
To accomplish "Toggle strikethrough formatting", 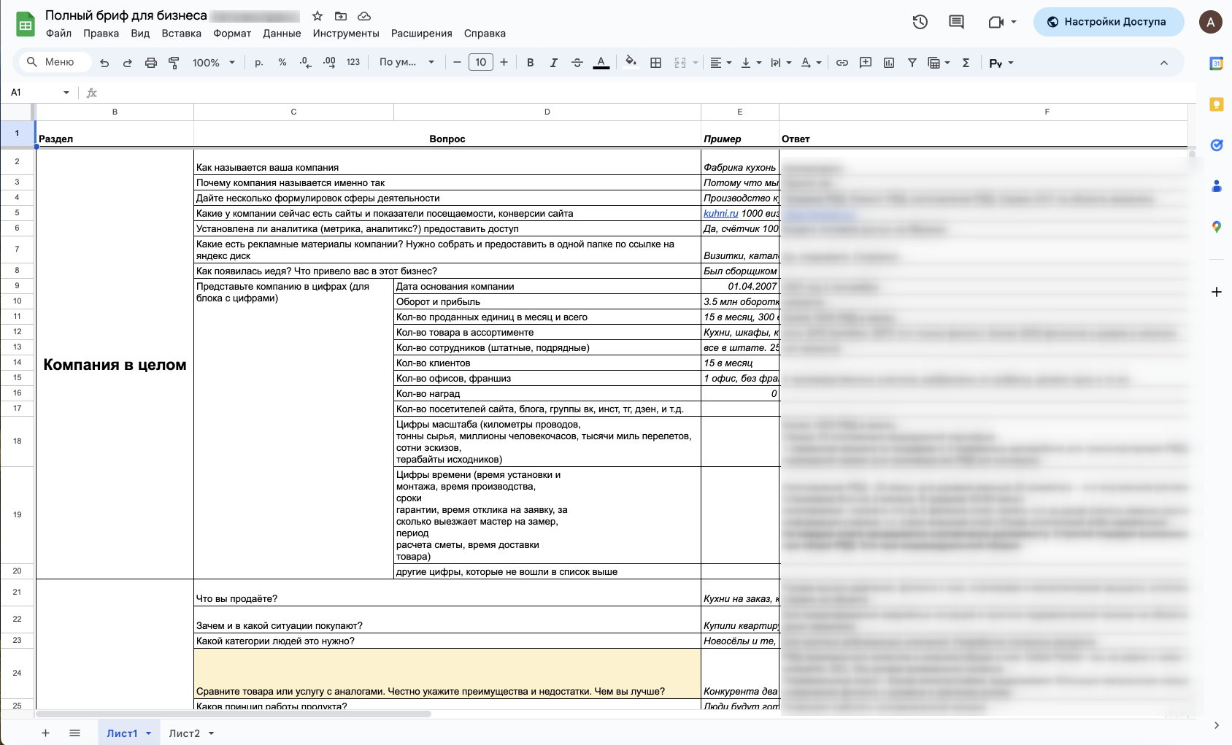I will coord(577,63).
